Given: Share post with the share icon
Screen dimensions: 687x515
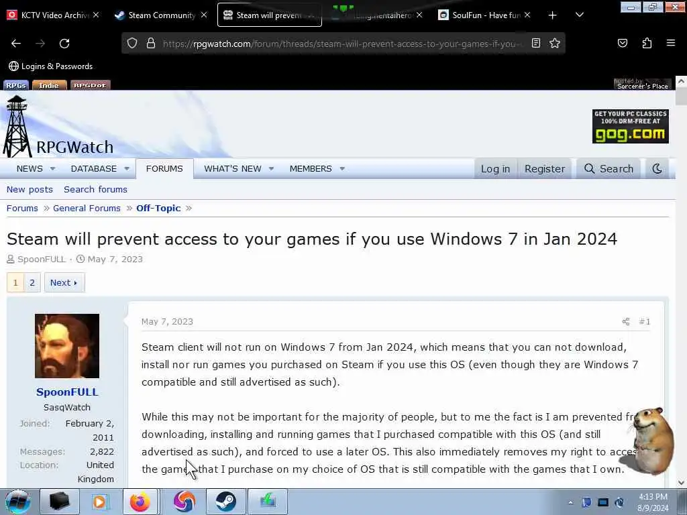Looking at the screenshot, I should pos(626,321).
